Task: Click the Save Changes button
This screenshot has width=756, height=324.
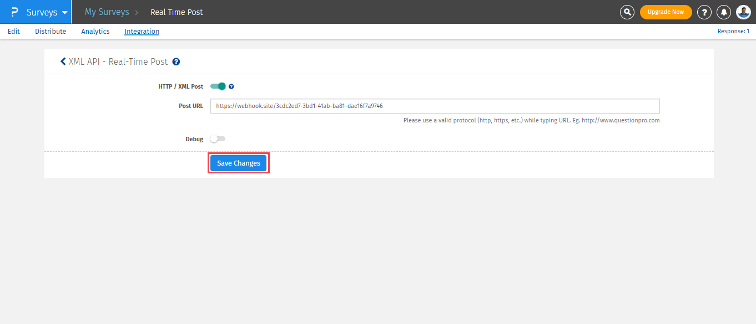Action: click(239, 163)
